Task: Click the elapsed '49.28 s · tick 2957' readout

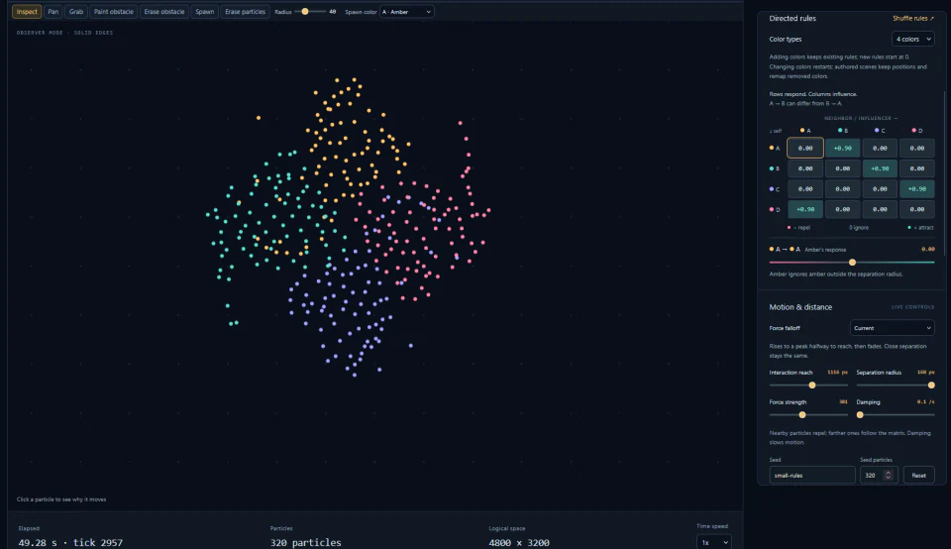Action: [70, 542]
